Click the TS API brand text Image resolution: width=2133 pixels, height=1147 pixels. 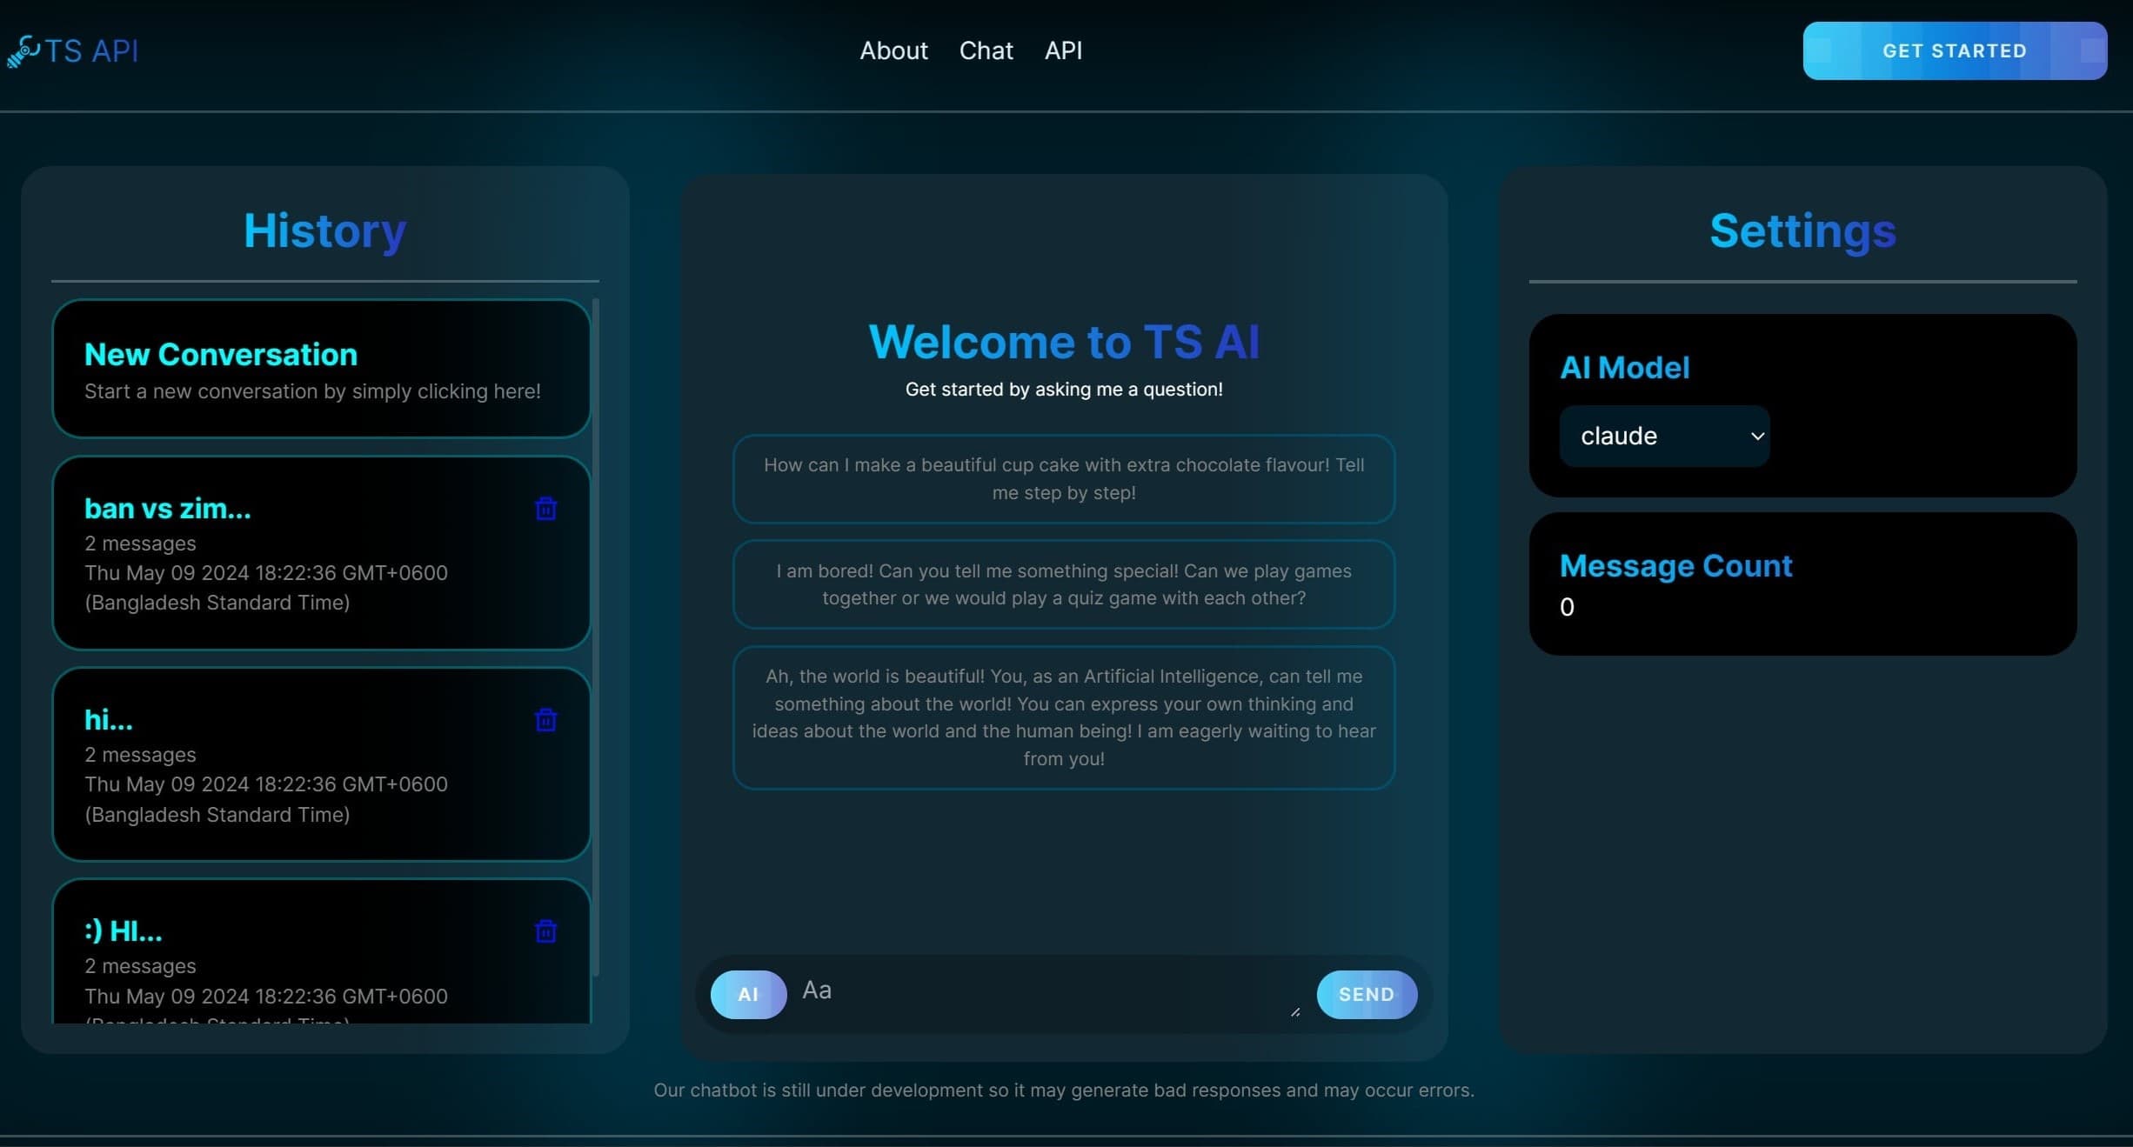click(91, 50)
